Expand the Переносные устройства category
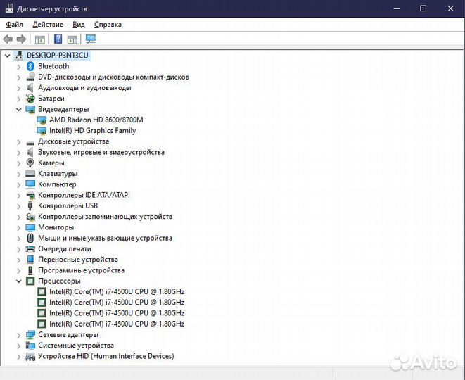Image resolution: width=465 pixels, height=380 pixels. pos(19,260)
